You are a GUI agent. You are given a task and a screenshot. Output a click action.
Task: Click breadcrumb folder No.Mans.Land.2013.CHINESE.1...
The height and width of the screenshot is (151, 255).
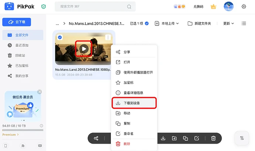click(x=96, y=24)
